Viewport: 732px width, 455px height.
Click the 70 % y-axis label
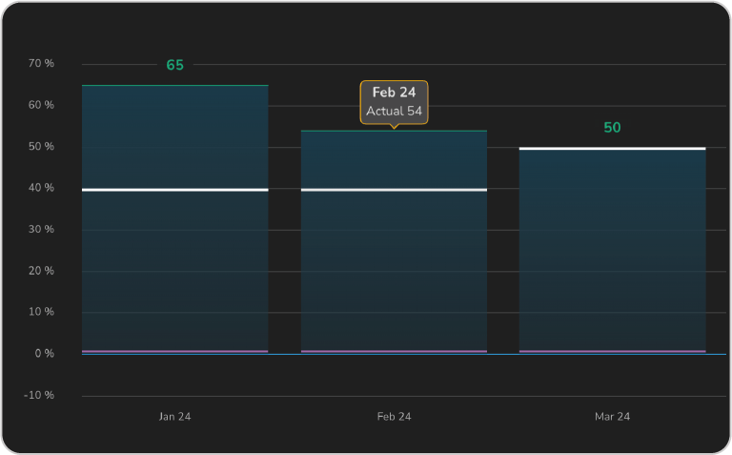pos(41,64)
